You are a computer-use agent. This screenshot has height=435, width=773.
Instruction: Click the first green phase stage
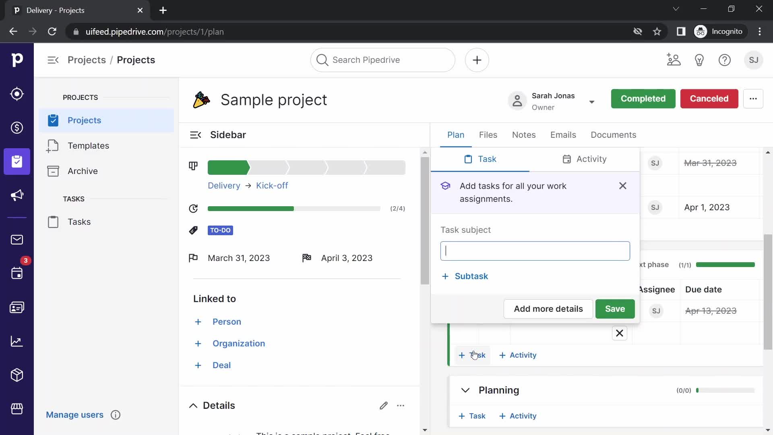228,168
